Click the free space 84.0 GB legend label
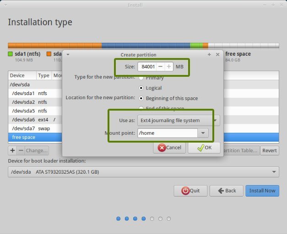This screenshot has width=287, height=234. tap(238, 56)
